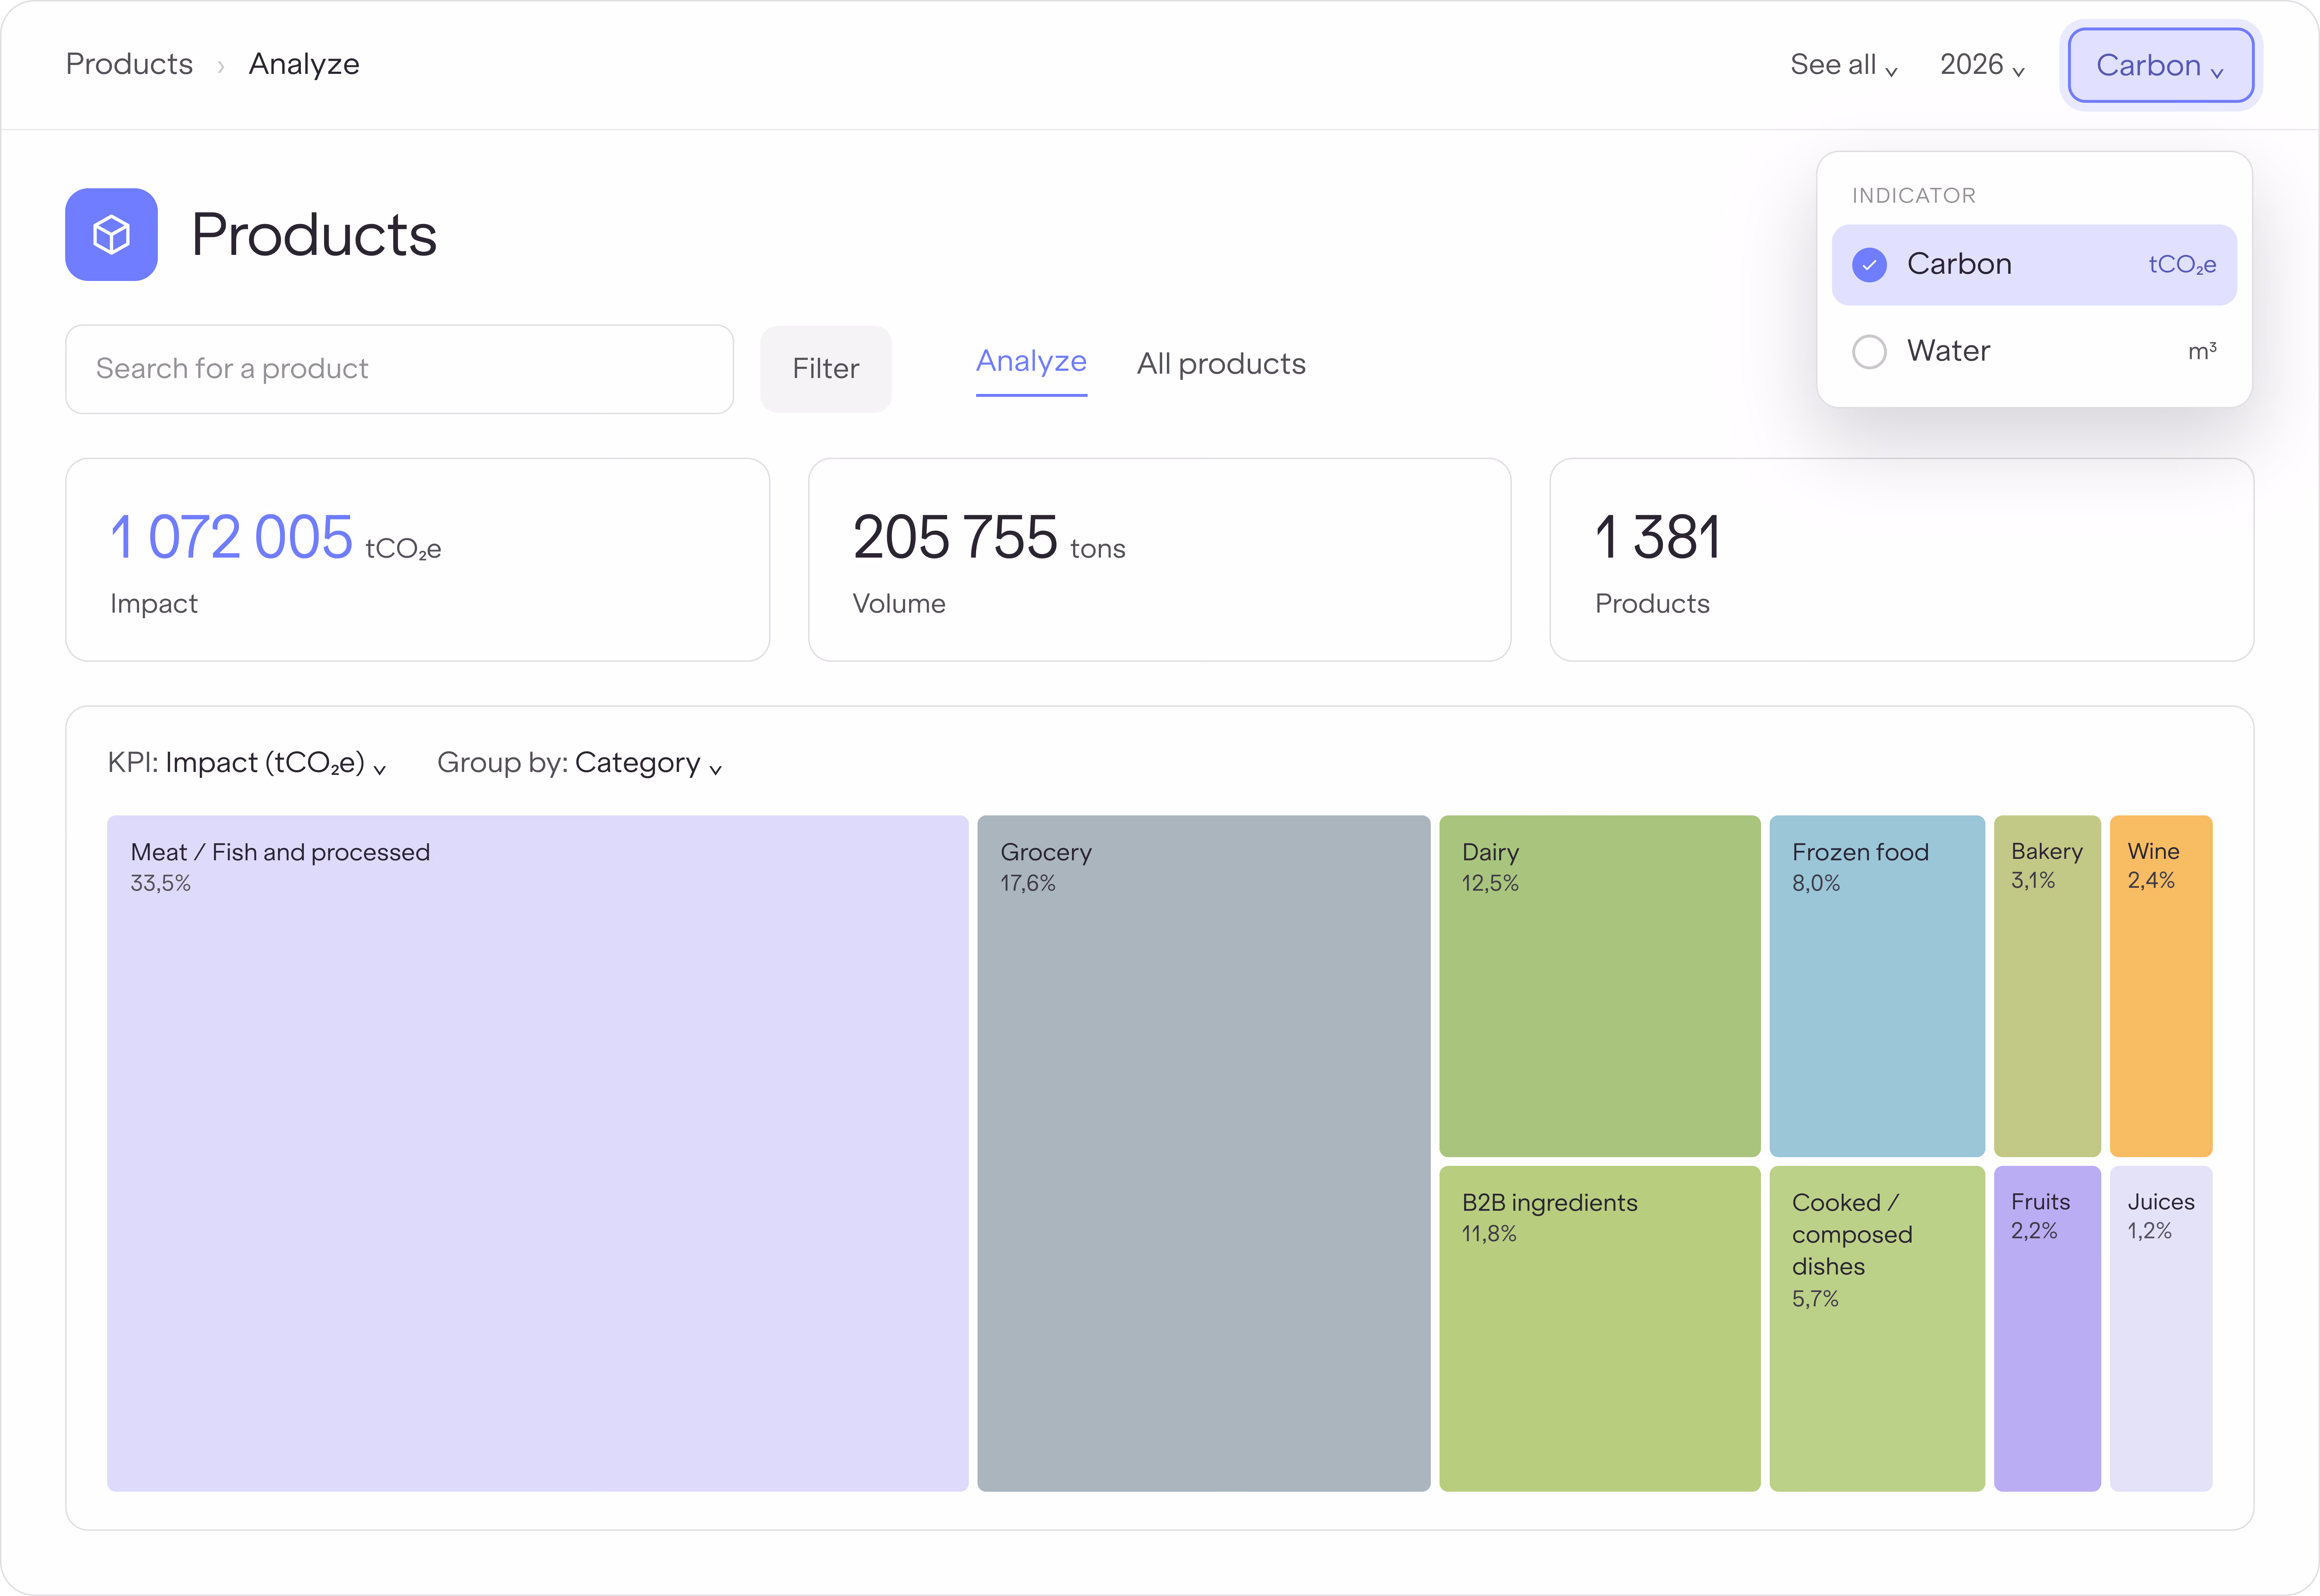The image size is (2320, 1596).
Task: Click the Bakery treemap tile
Action: 2047,986
